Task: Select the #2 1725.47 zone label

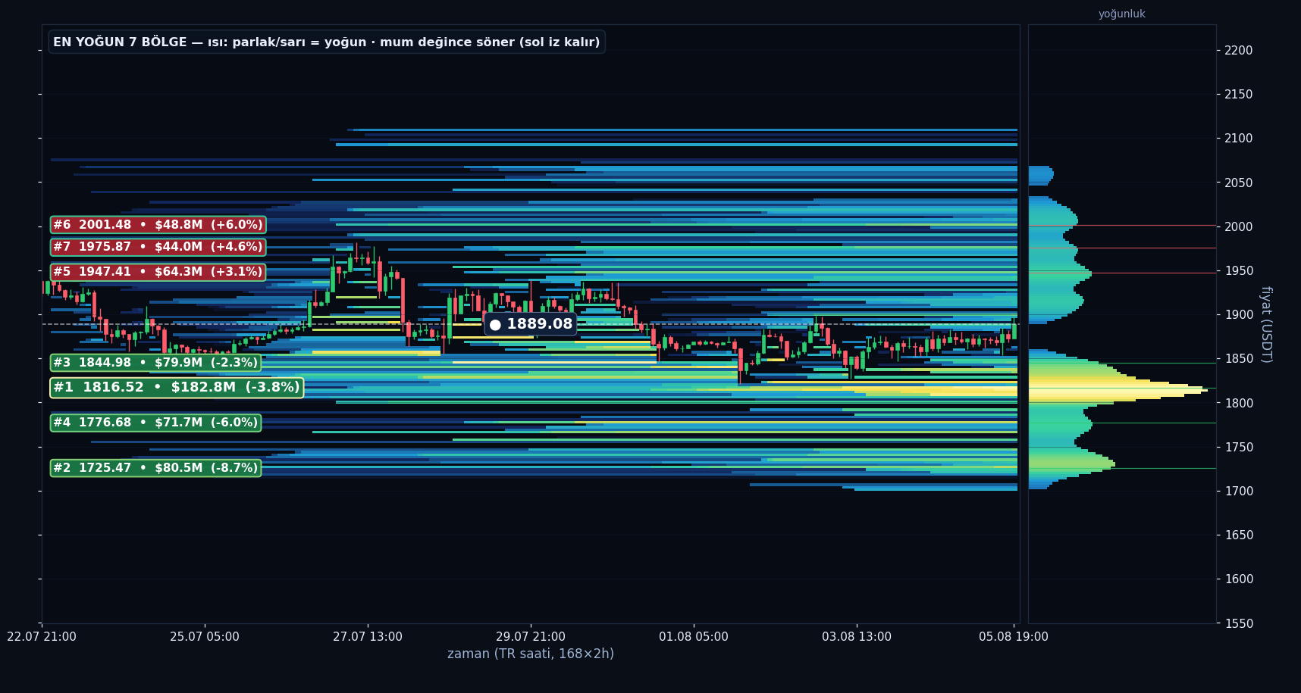Action: tap(155, 468)
